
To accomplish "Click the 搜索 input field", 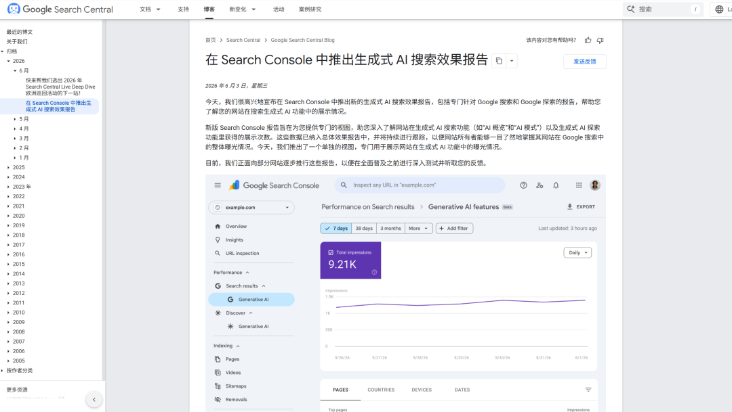I will (x=663, y=9).
